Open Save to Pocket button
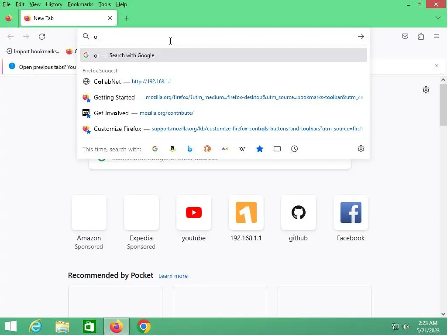 pos(405,36)
